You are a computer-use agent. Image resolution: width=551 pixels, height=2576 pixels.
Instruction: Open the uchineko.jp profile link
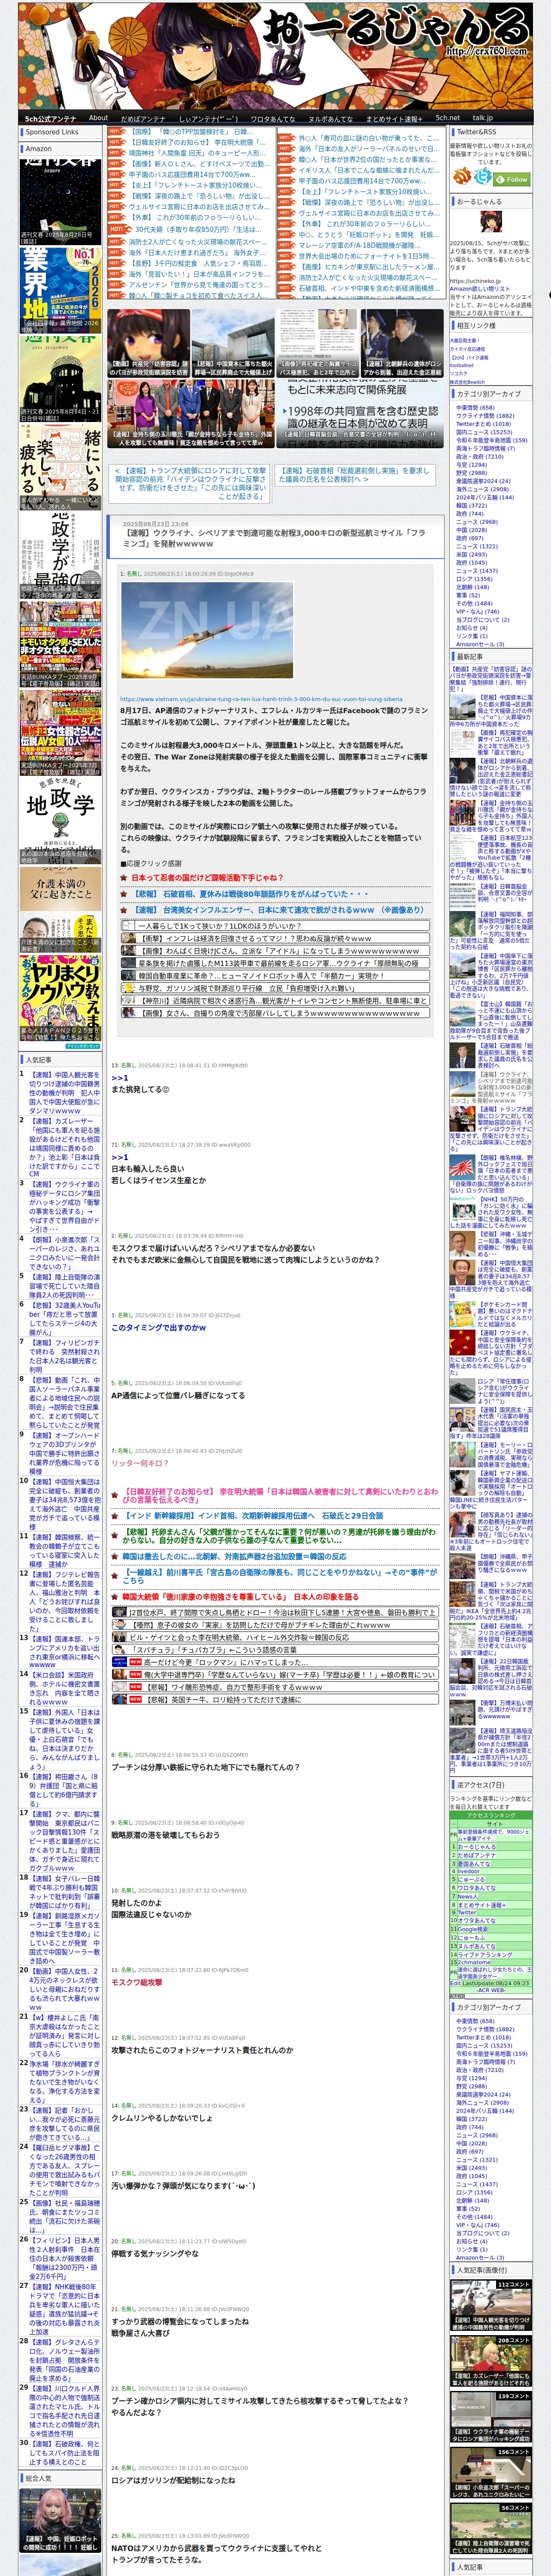[476, 281]
